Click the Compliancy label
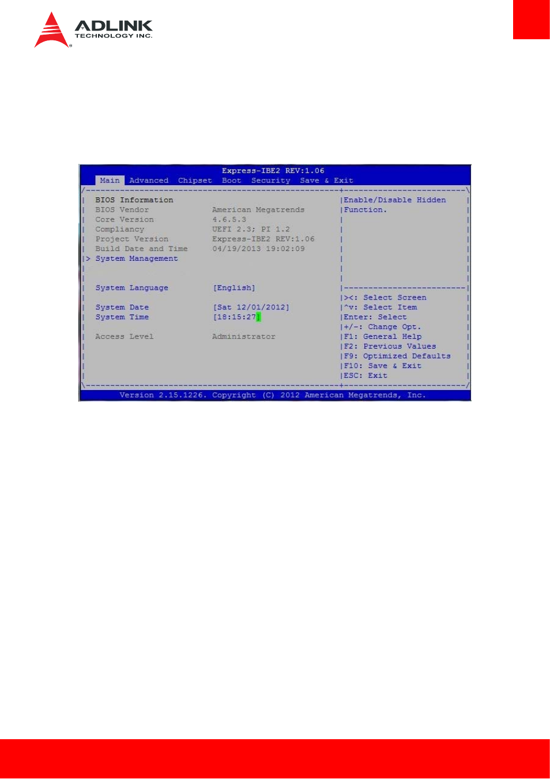 pos(120,230)
